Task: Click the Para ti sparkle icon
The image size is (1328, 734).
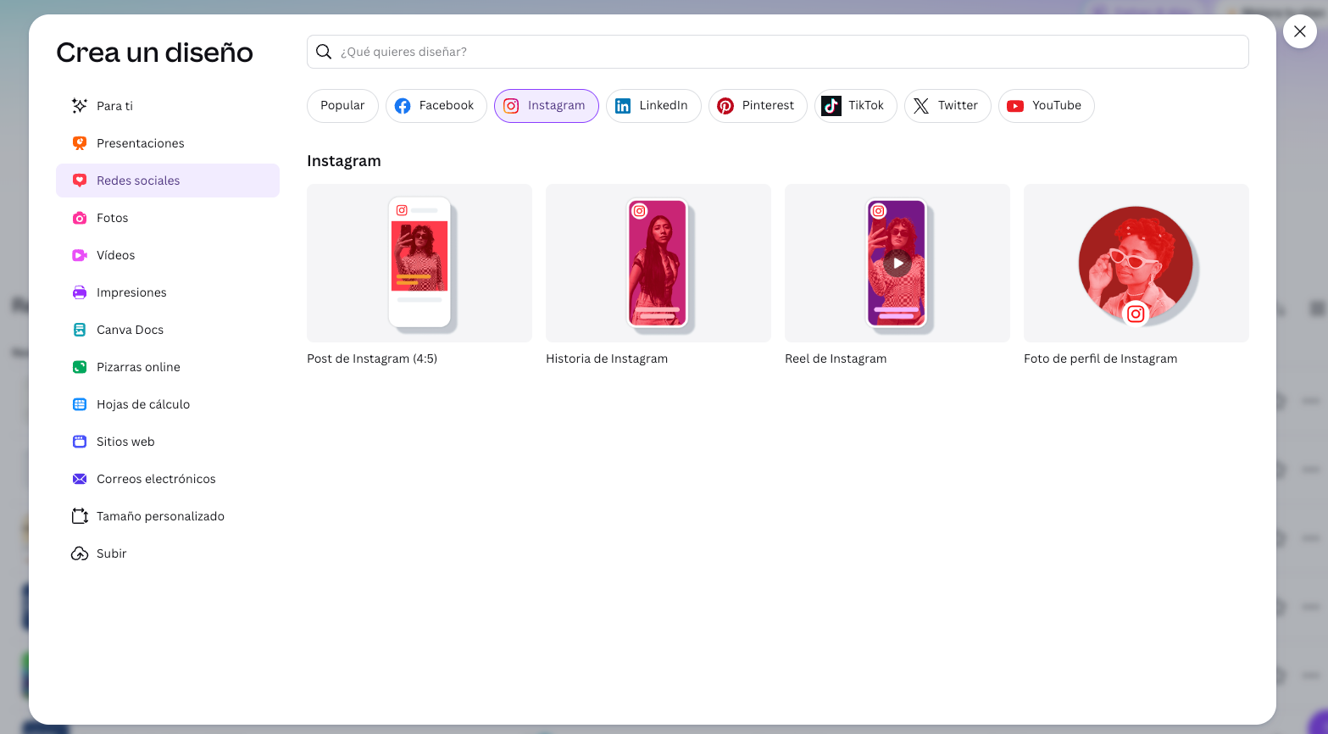Action: coord(80,106)
